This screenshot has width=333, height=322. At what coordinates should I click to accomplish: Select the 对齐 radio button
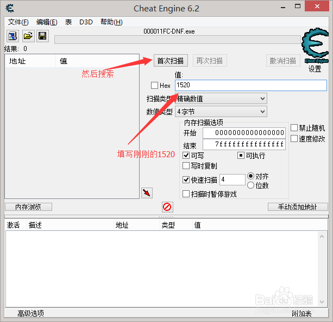251,176
